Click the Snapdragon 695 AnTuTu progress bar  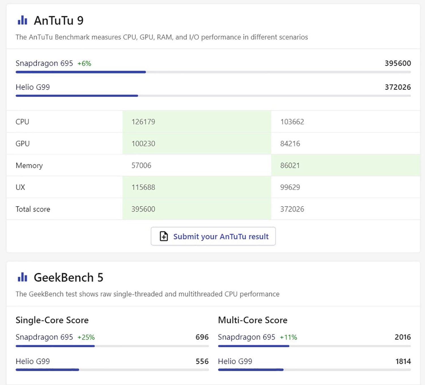coord(213,72)
